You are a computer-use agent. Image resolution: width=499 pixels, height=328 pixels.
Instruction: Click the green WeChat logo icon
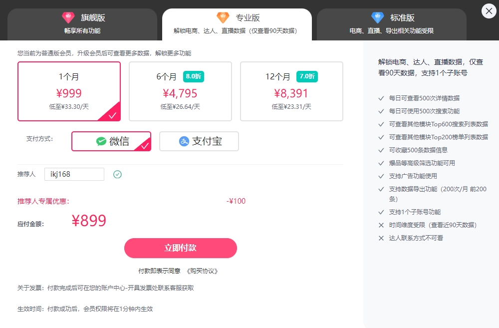tap(101, 141)
